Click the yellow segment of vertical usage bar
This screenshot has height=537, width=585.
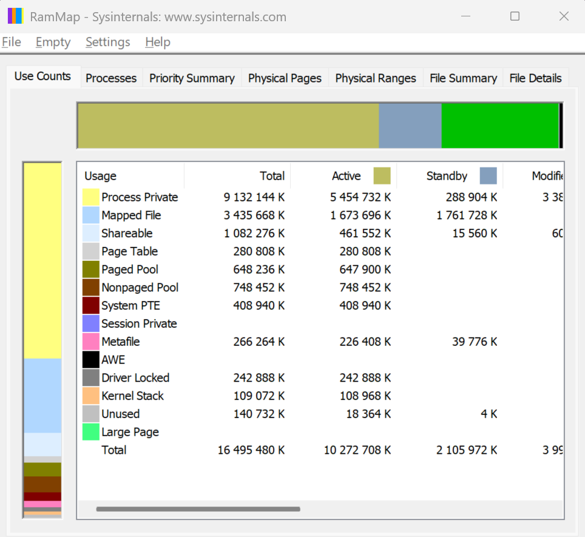[x=42, y=261]
